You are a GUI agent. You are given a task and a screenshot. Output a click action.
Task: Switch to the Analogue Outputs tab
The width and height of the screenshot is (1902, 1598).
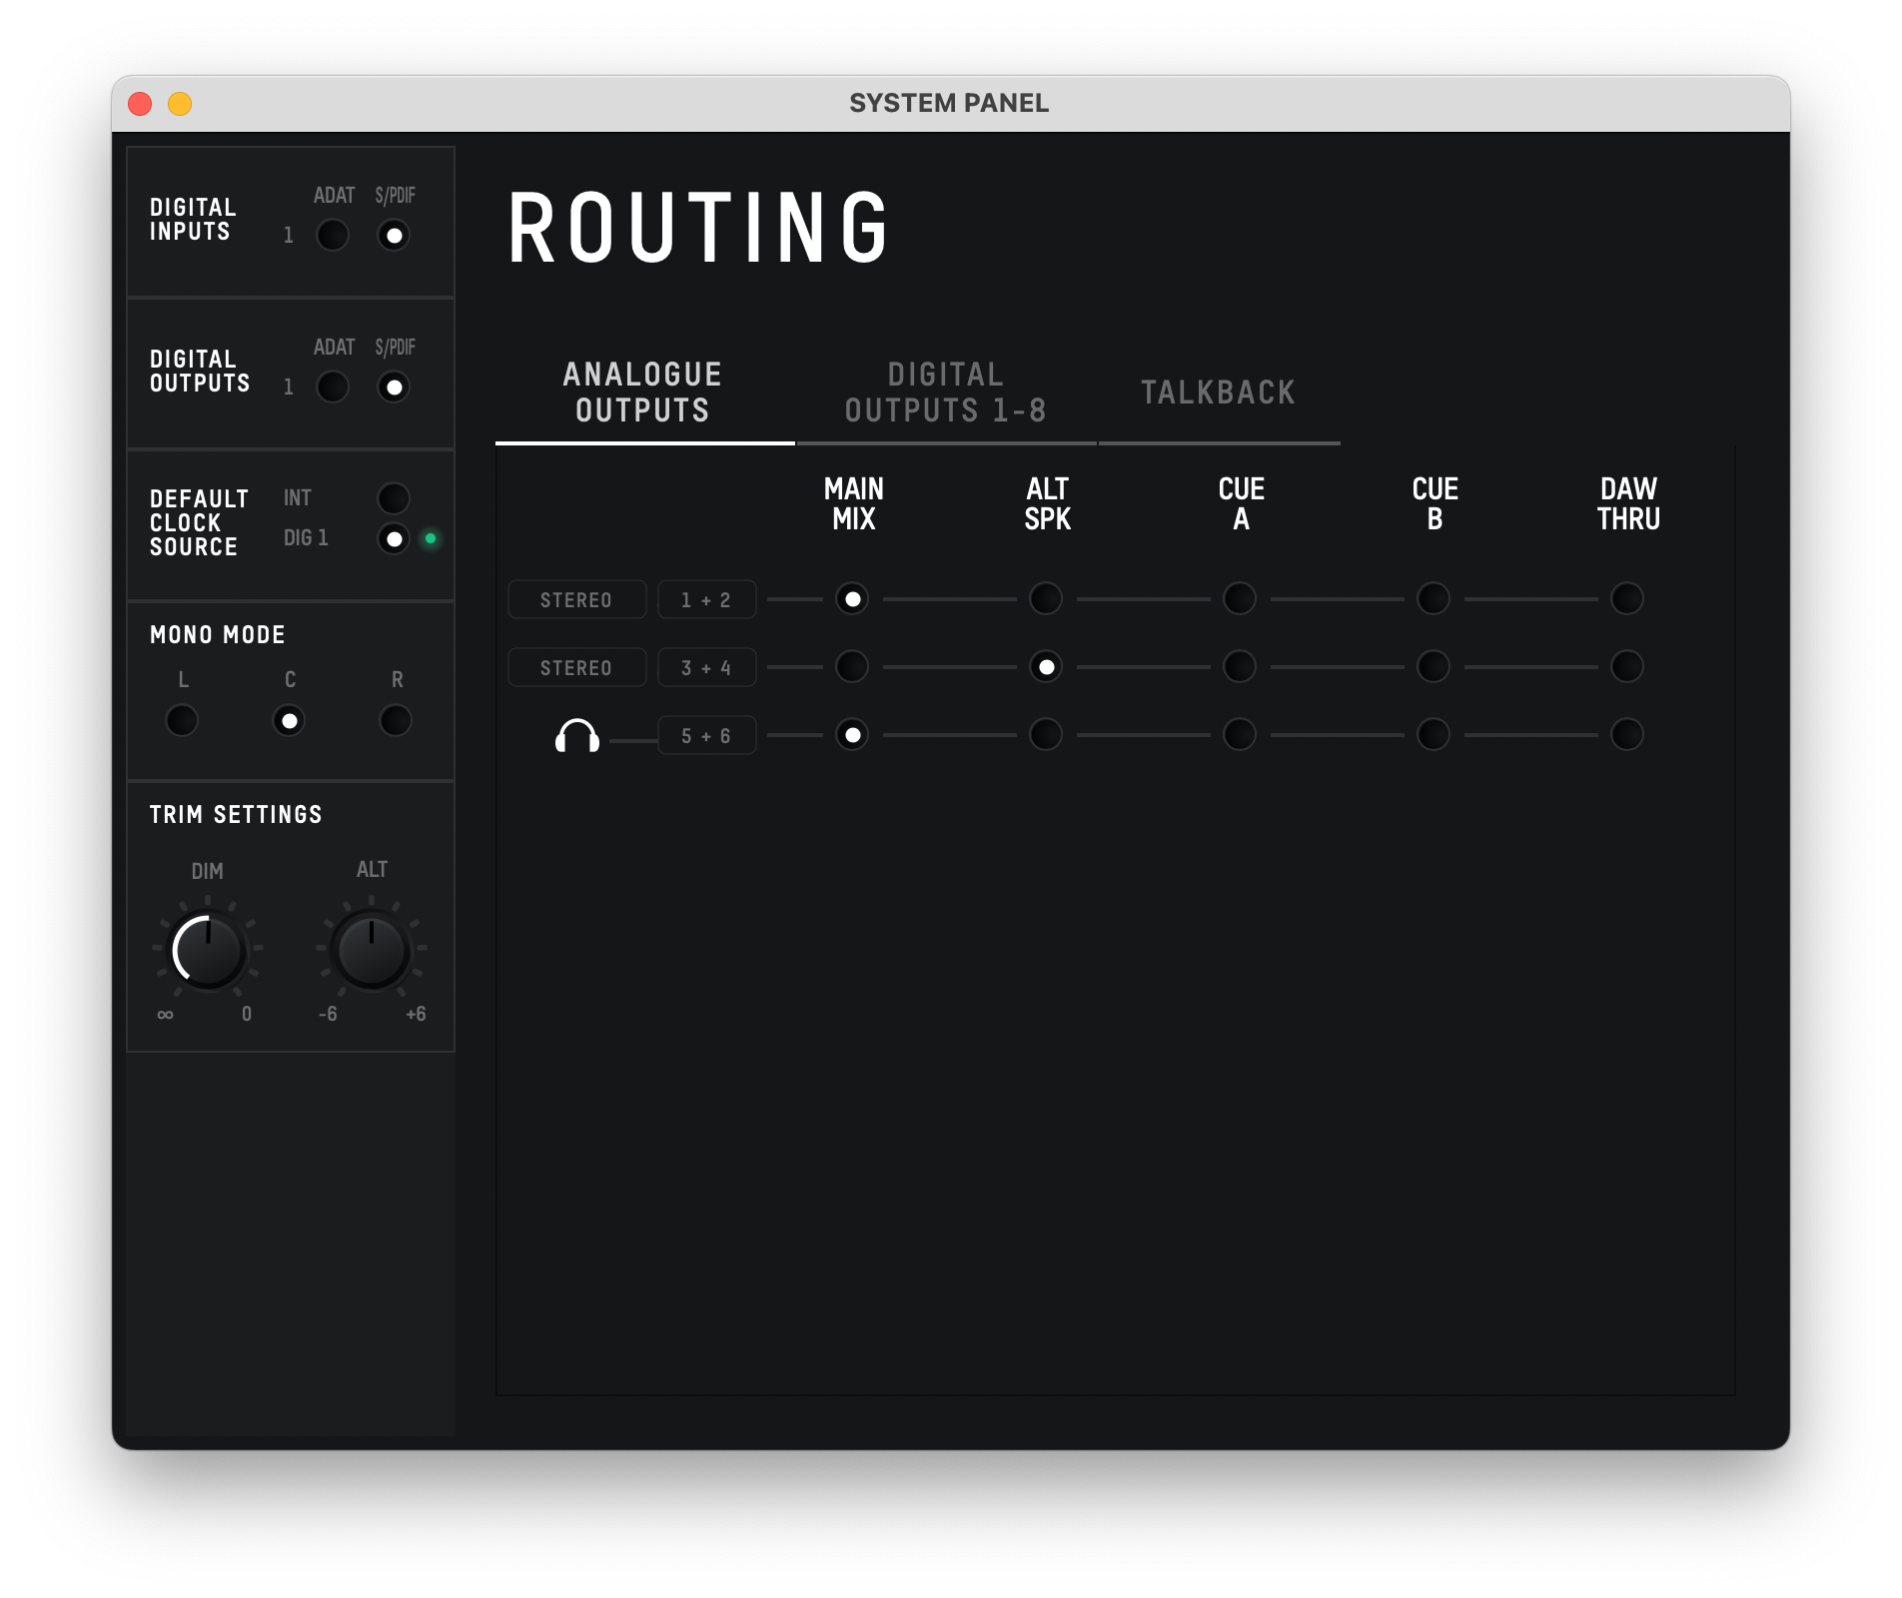click(643, 393)
